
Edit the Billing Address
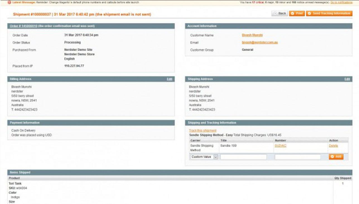[x=169, y=79]
